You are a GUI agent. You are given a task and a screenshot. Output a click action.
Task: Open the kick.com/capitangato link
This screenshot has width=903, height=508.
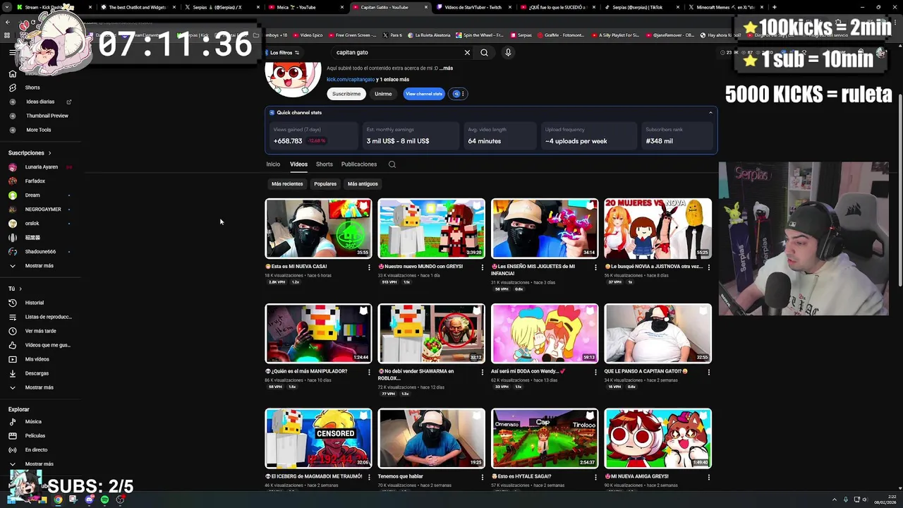pyautogui.click(x=350, y=80)
